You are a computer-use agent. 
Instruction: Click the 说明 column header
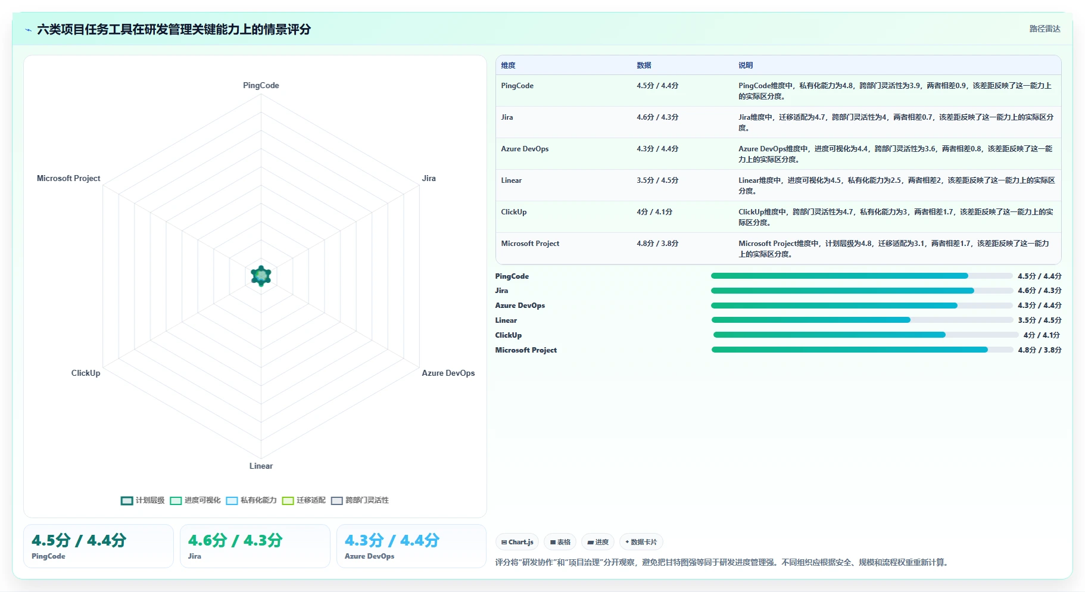point(746,66)
